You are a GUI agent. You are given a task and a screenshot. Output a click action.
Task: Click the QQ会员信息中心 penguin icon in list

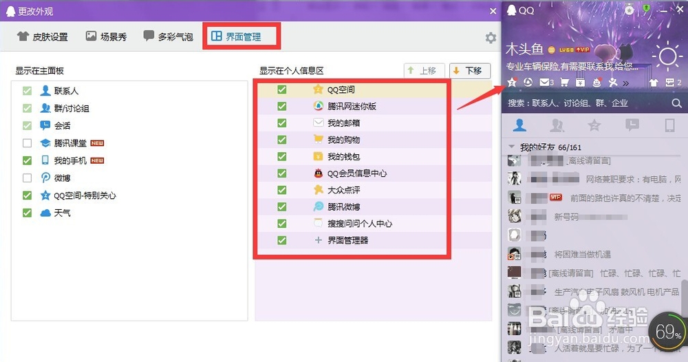click(318, 173)
